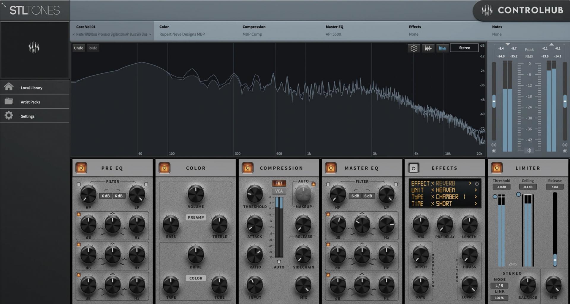Screen dimensions: 570x304
Task: Open Local Library home icon
Action: click(x=9, y=87)
